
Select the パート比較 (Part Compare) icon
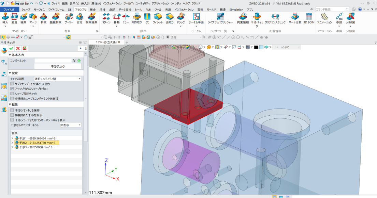(295, 16)
